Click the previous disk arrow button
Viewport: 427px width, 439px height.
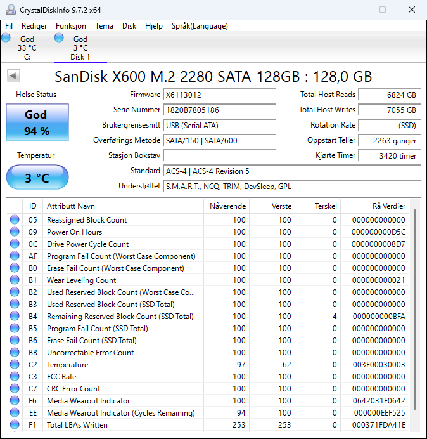[13, 76]
